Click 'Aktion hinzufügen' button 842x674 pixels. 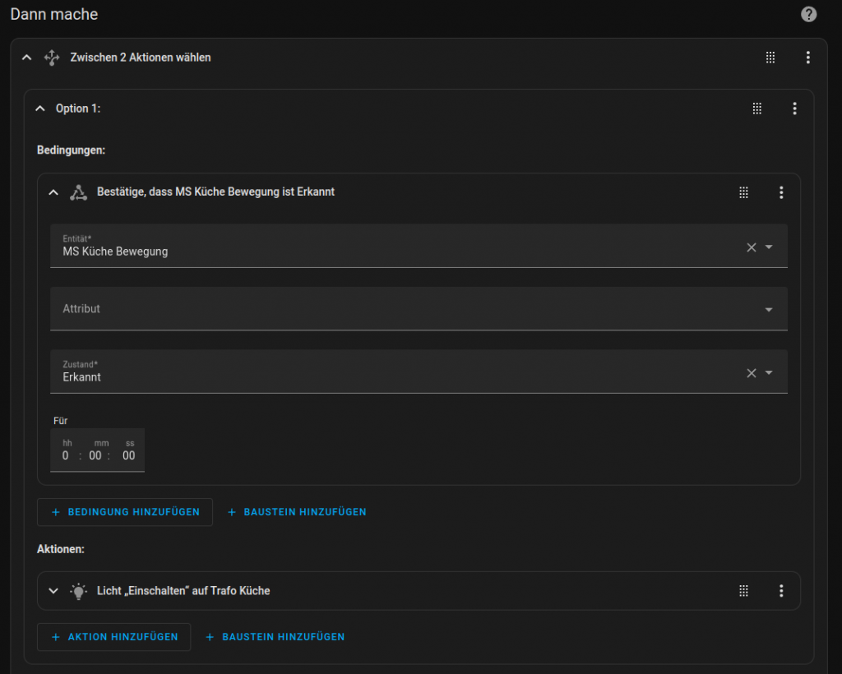point(114,637)
